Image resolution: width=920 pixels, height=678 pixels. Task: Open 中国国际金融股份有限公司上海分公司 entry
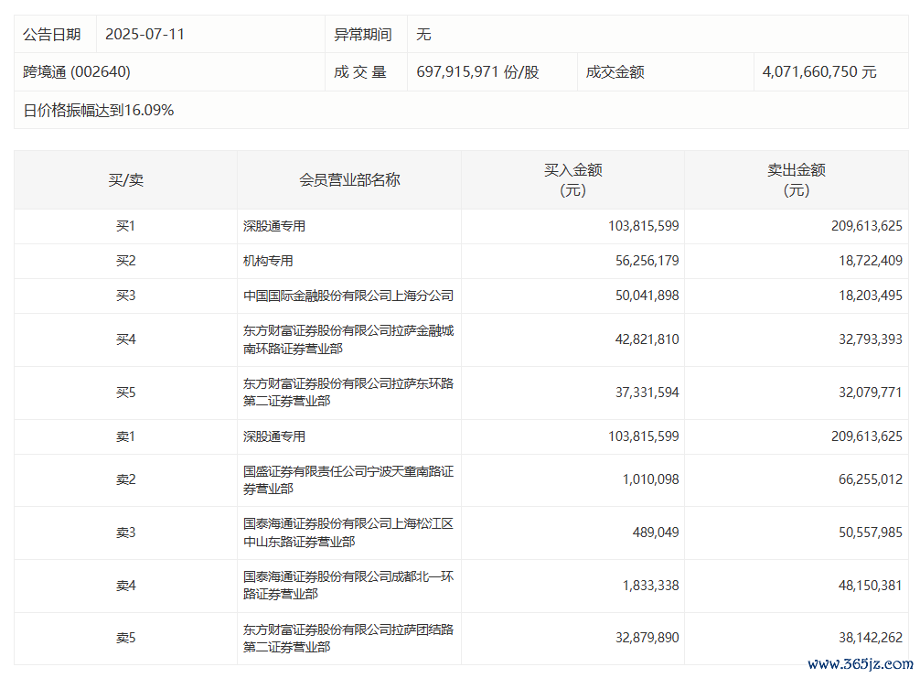348,296
